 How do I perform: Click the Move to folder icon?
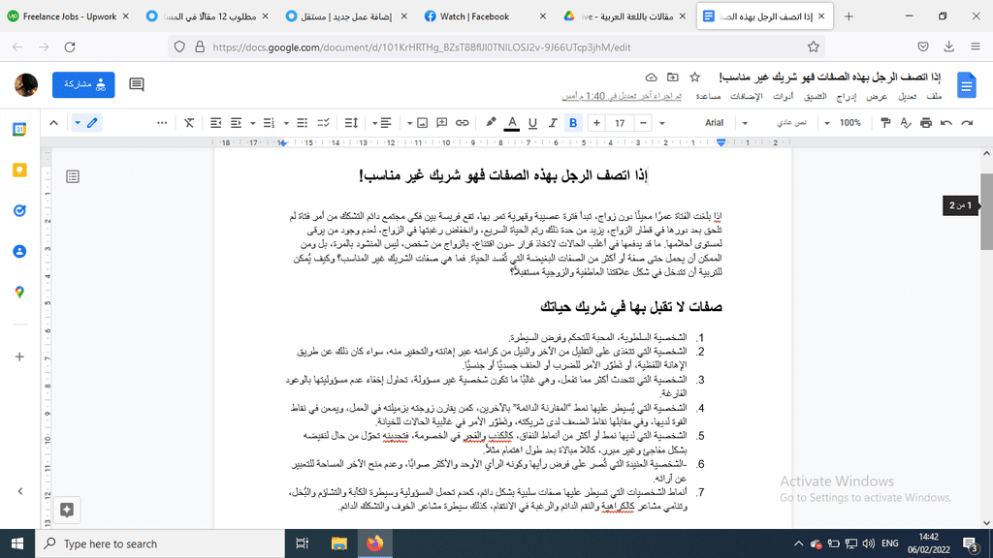click(x=673, y=77)
